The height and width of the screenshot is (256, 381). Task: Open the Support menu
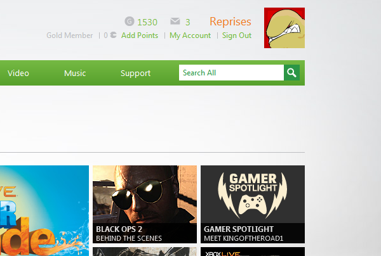click(136, 74)
